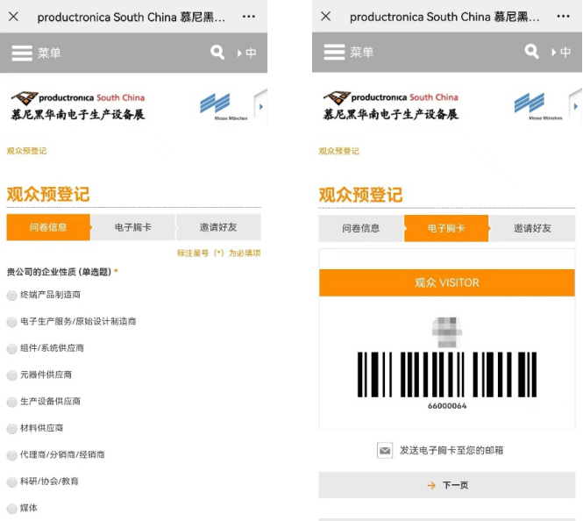Expand the blue arrow side tab on left screen
Screen dimensions: 583x521
coord(260,107)
